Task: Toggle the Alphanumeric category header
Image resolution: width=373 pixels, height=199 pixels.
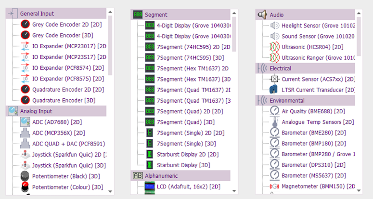Action: tap(161, 176)
